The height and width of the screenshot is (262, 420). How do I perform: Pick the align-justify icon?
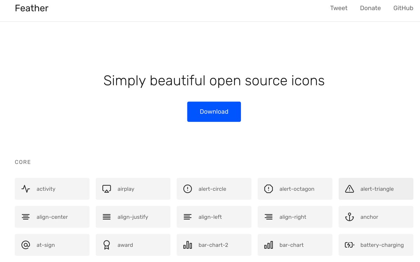coord(106,217)
